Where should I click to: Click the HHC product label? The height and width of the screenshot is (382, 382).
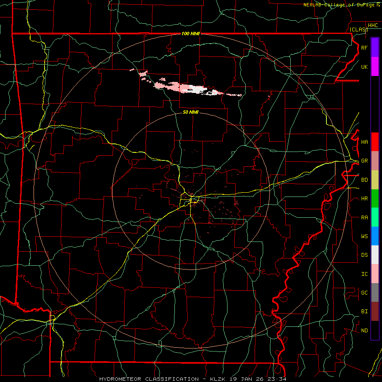pyautogui.click(x=373, y=25)
